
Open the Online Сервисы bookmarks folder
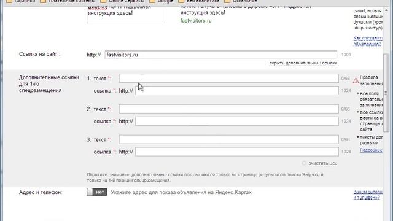click(122, 1)
